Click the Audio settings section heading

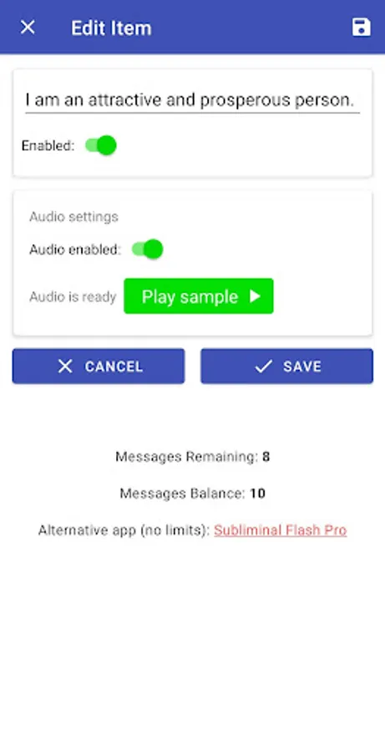(73, 217)
